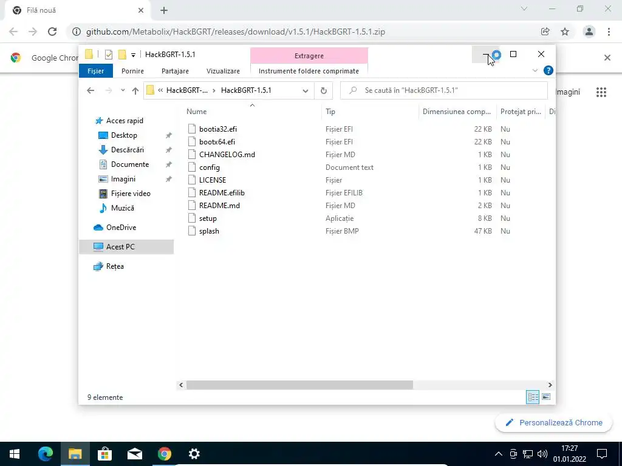Screen dimensions: 622x466
Task: Open Settings gear from taskbar
Action: (x=194, y=454)
